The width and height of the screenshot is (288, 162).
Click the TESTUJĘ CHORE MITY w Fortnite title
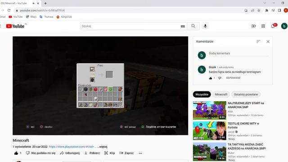pyautogui.click(x=243, y=126)
